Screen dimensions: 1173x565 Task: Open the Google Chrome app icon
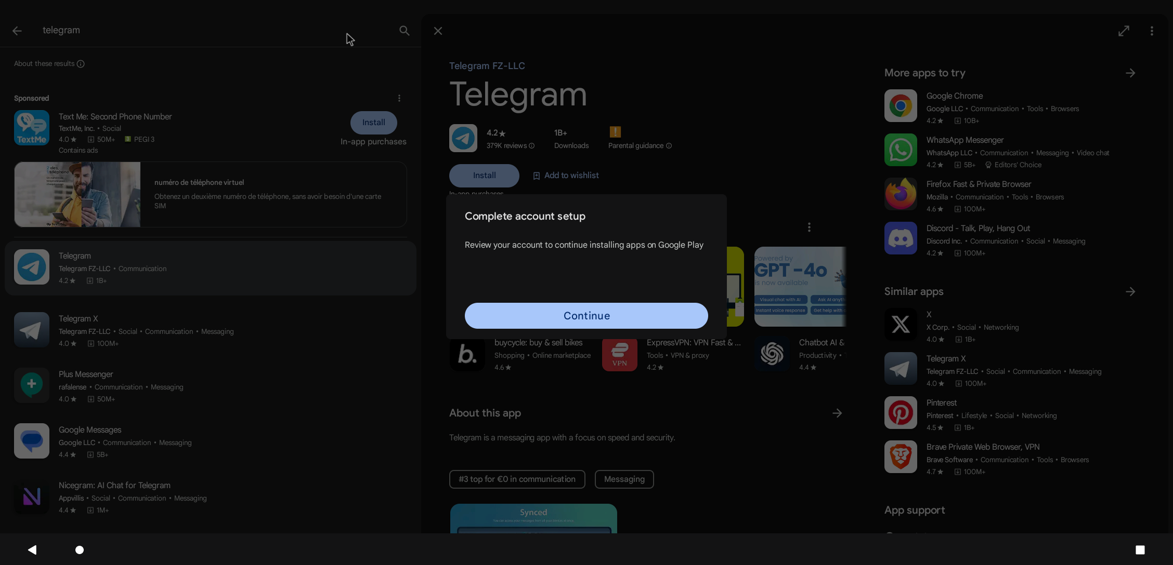click(x=901, y=106)
